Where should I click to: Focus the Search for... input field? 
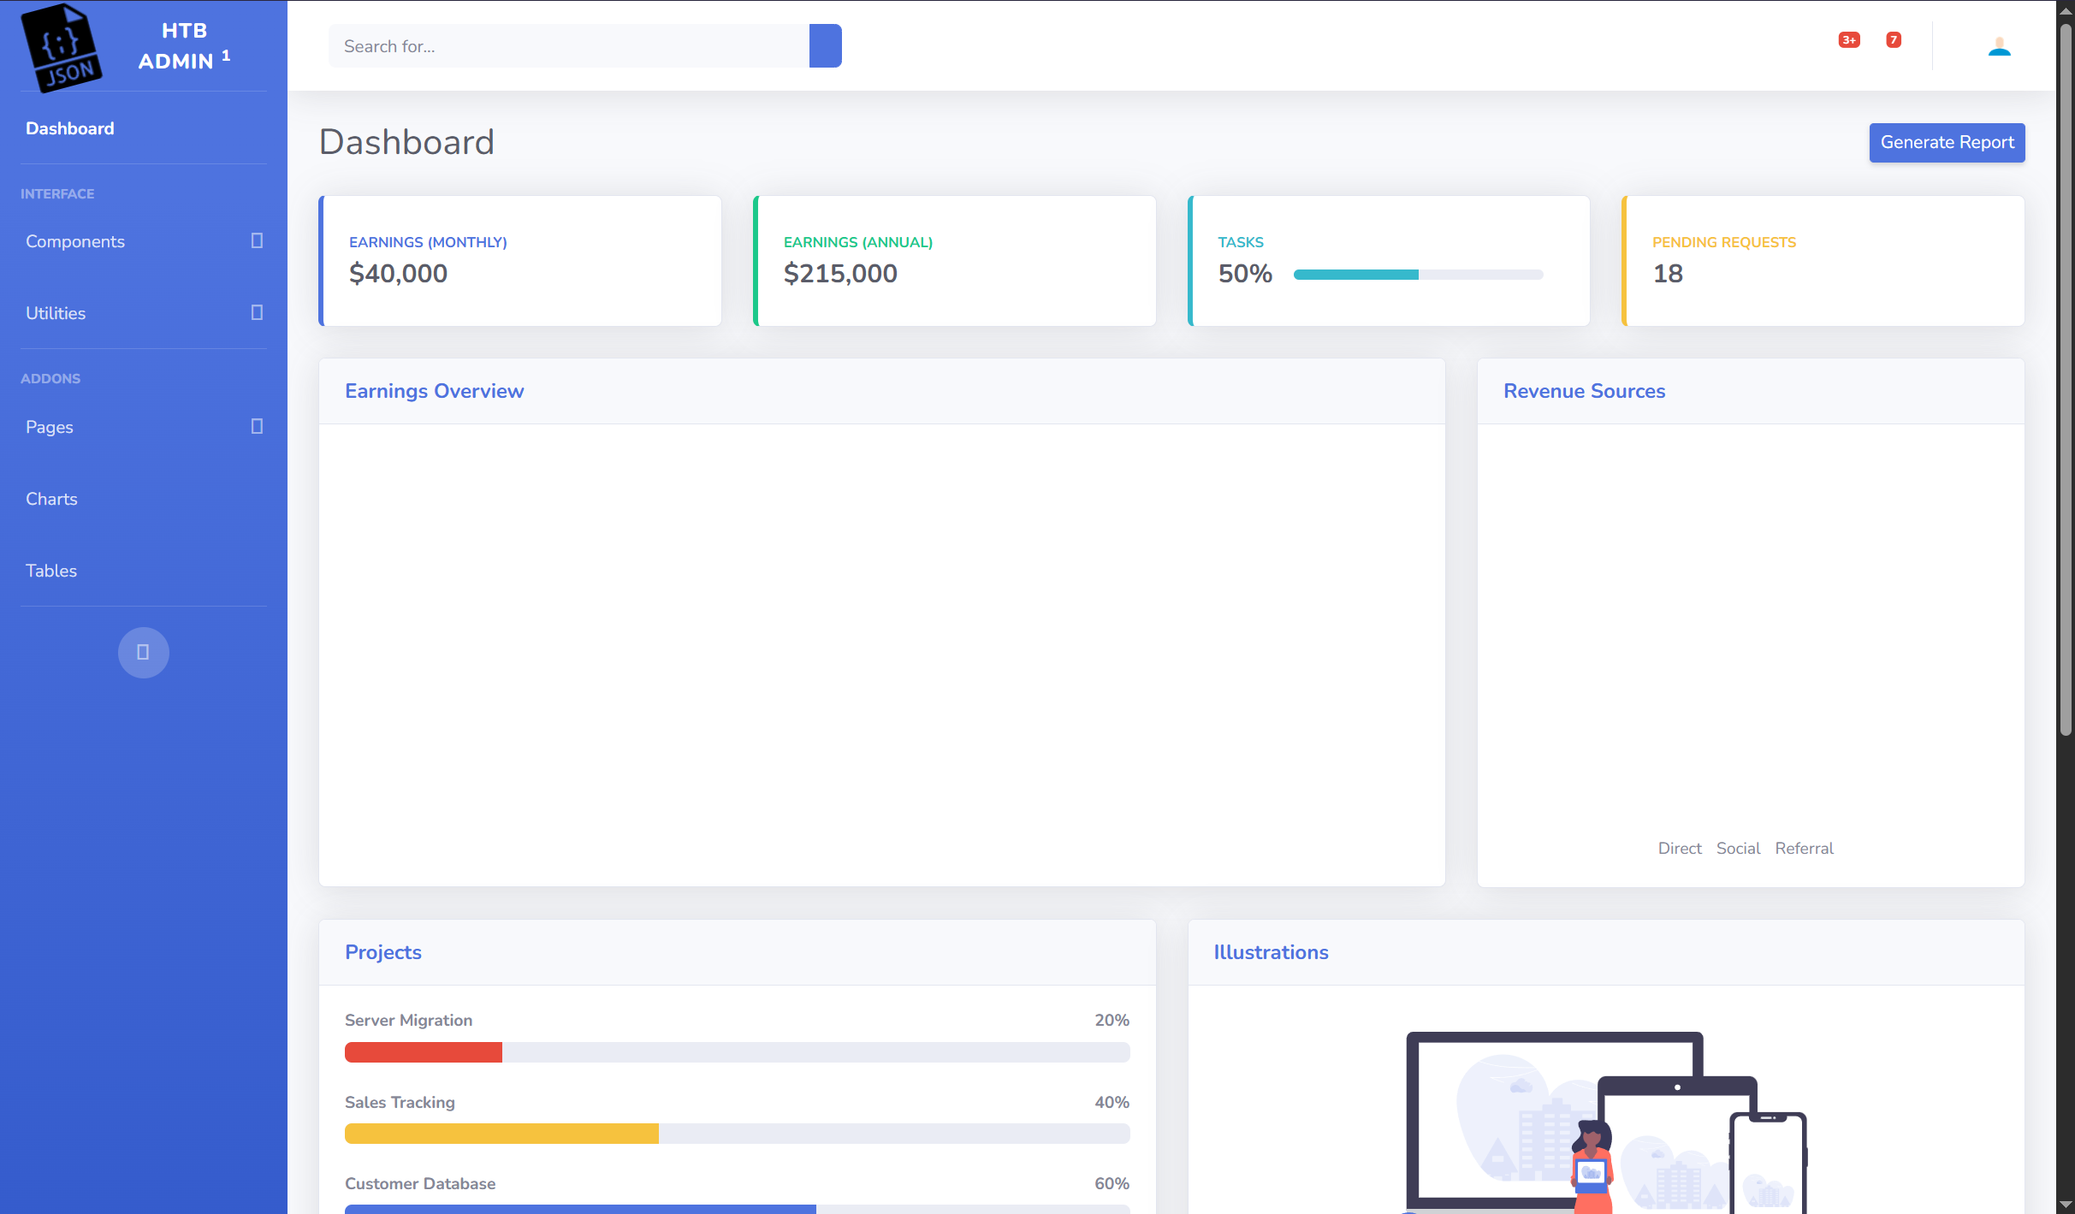pyautogui.click(x=569, y=46)
